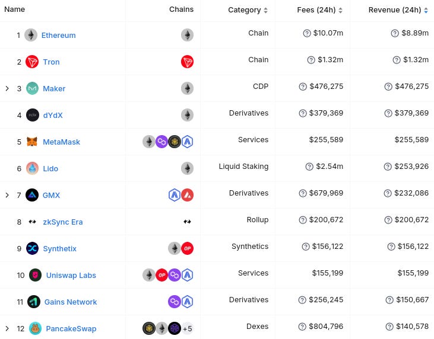Screen dimensions: 434x339
Task: Click the help icon beside Ethereum's $10.07m fees
Action: click(x=307, y=33)
